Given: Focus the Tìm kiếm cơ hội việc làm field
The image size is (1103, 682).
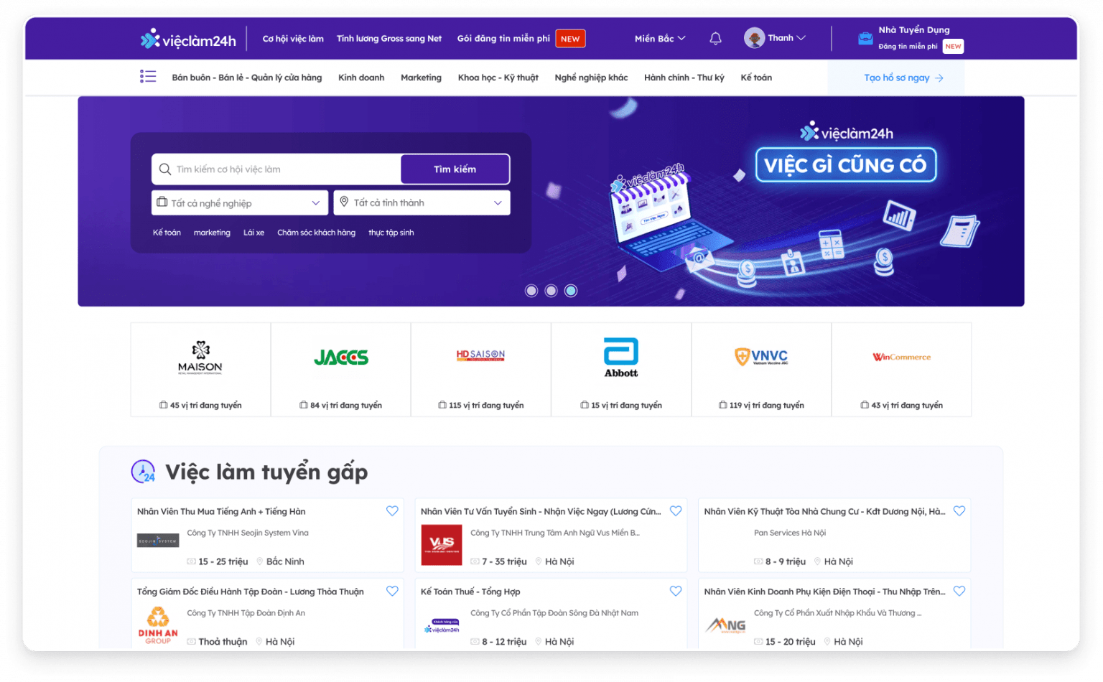Looking at the screenshot, I should (276, 169).
